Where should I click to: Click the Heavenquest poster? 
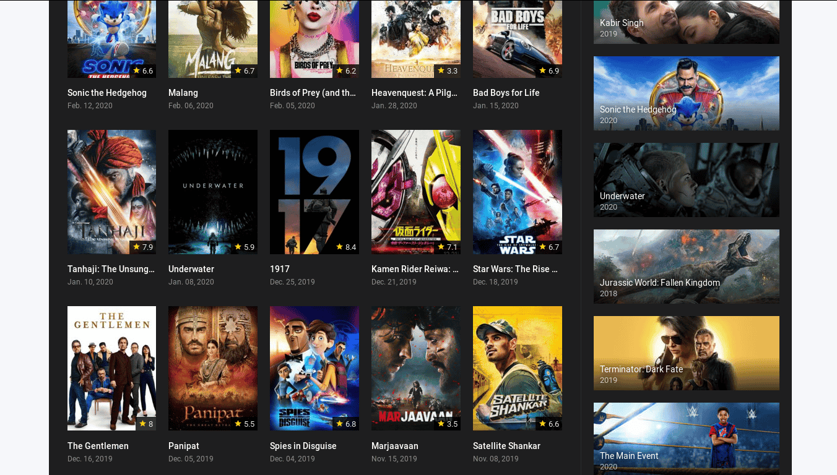coord(416,39)
